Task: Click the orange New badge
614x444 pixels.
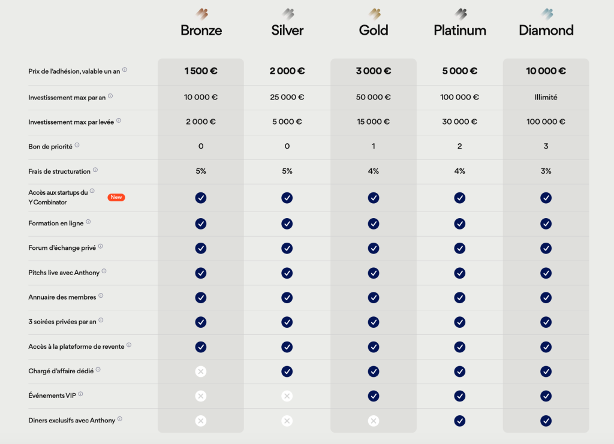Action: tap(116, 197)
